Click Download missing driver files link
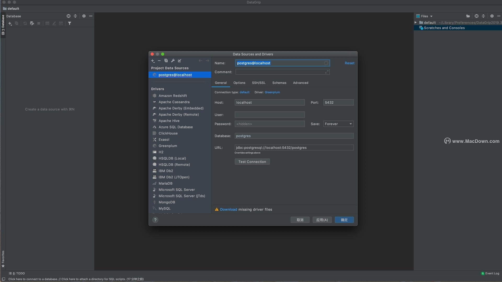502x282 pixels. click(x=228, y=210)
